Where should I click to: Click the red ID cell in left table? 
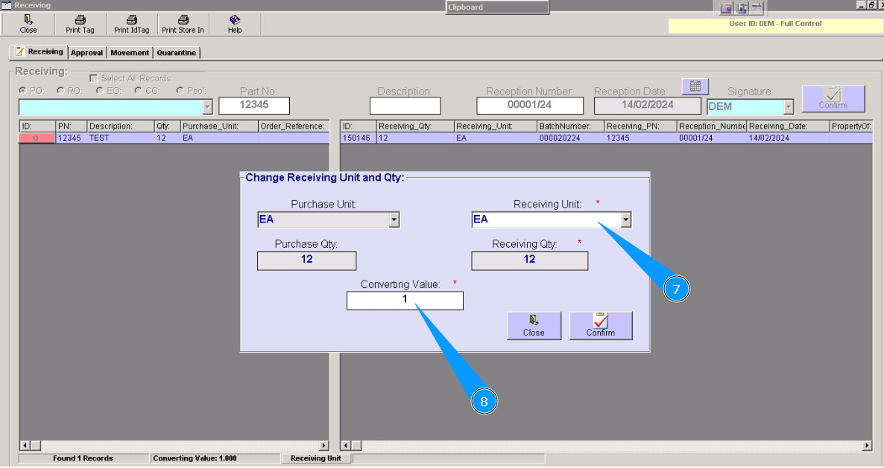[37, 138]
